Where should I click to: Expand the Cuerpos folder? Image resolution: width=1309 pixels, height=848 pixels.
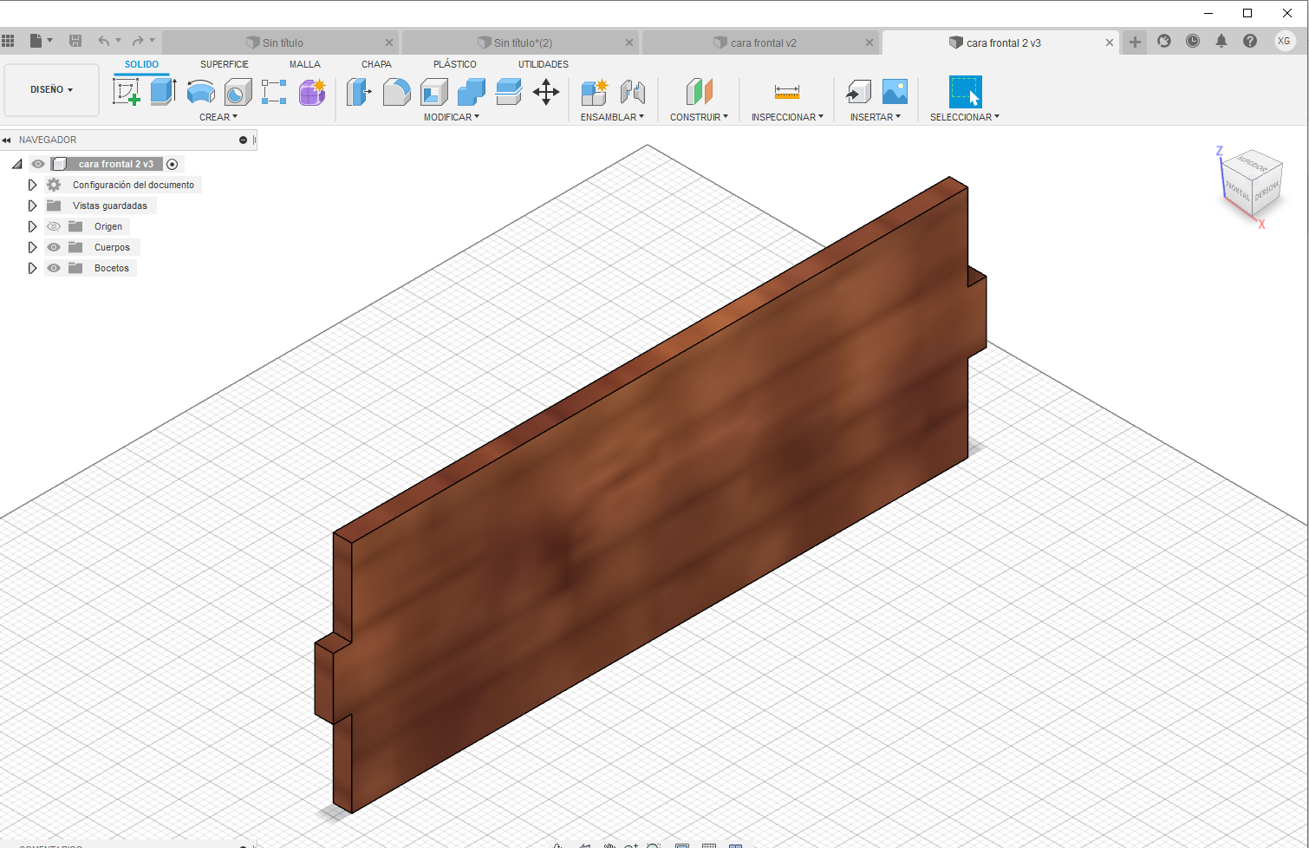click(x=32, y=247)
